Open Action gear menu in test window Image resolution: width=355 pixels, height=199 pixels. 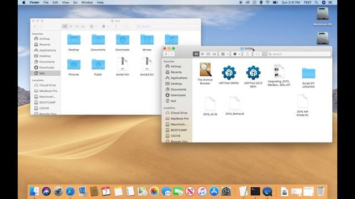[x=105, y=27]
